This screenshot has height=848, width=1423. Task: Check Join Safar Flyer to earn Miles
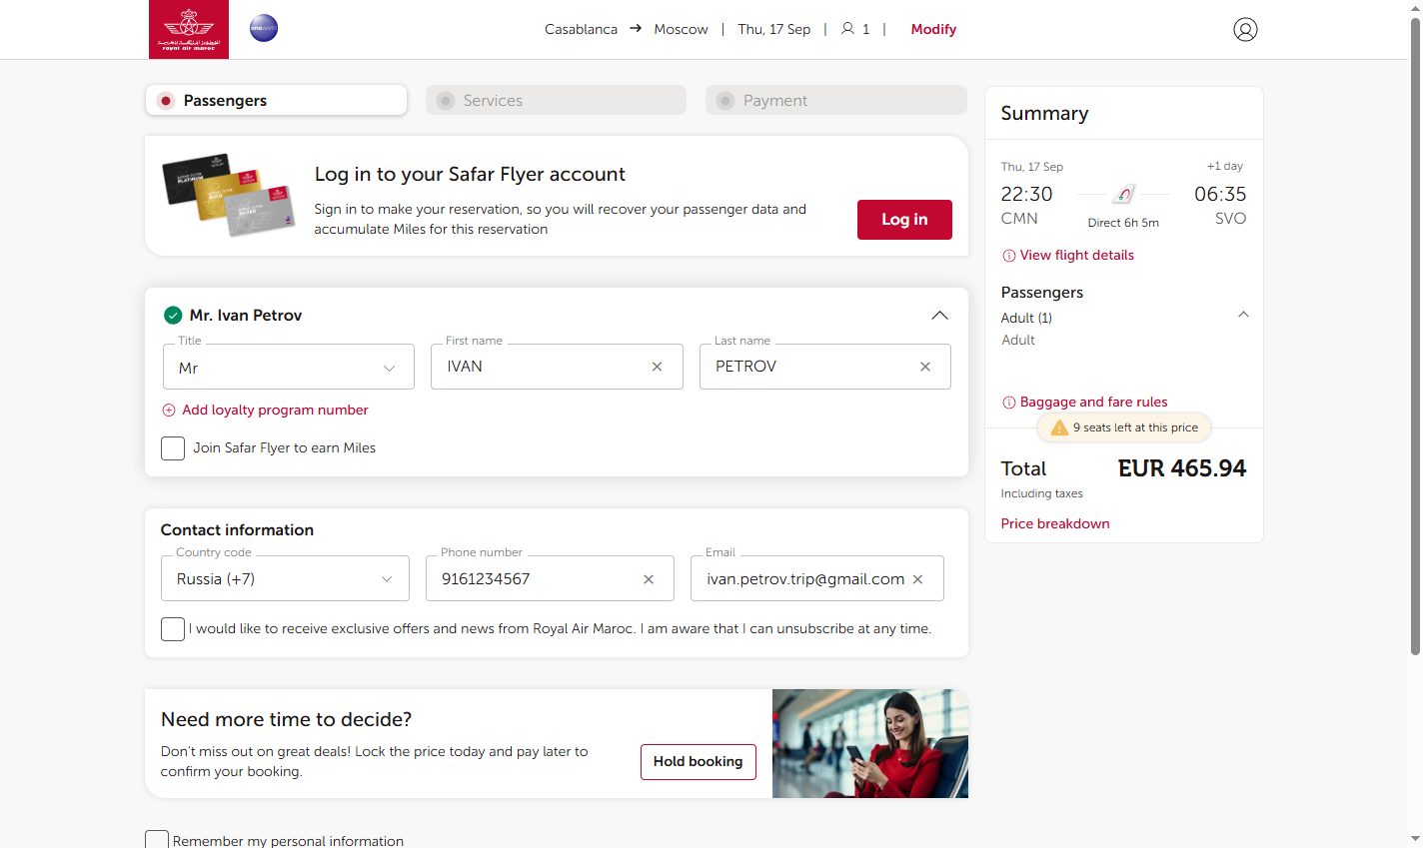pos(173,448)
